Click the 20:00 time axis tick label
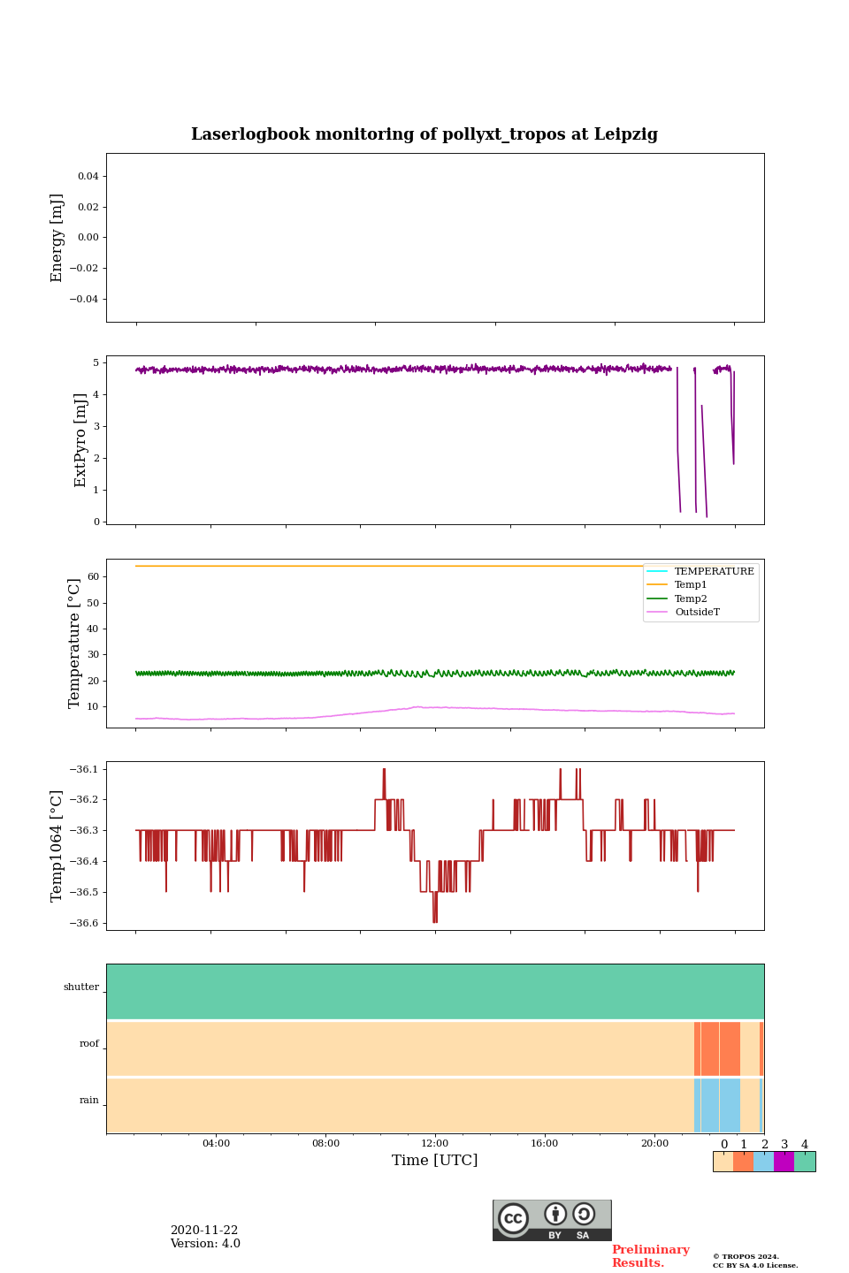The image size is (849, 1273). (654, 1144)
